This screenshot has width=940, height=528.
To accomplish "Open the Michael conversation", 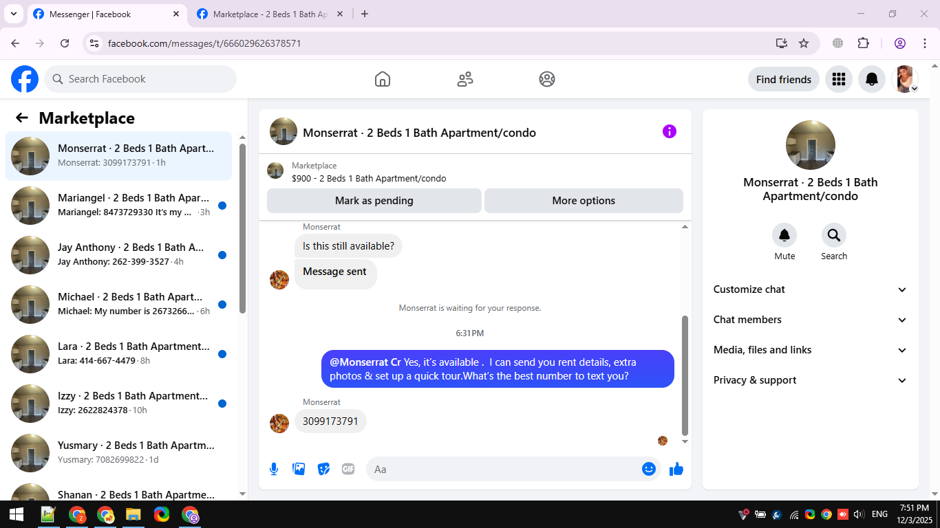I will point(118,305).
